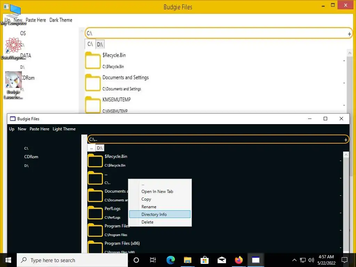The image size is (356, 267).
Task: Open the PerfLogs folder icon
Action: click(x=95, y=213)
